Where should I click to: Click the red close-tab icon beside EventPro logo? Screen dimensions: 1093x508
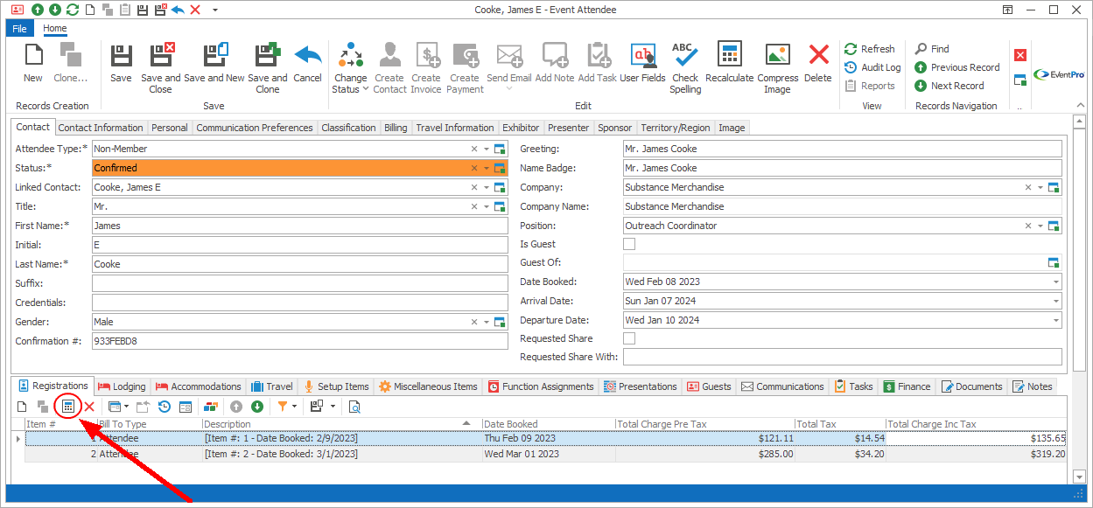pos(1020,54)
